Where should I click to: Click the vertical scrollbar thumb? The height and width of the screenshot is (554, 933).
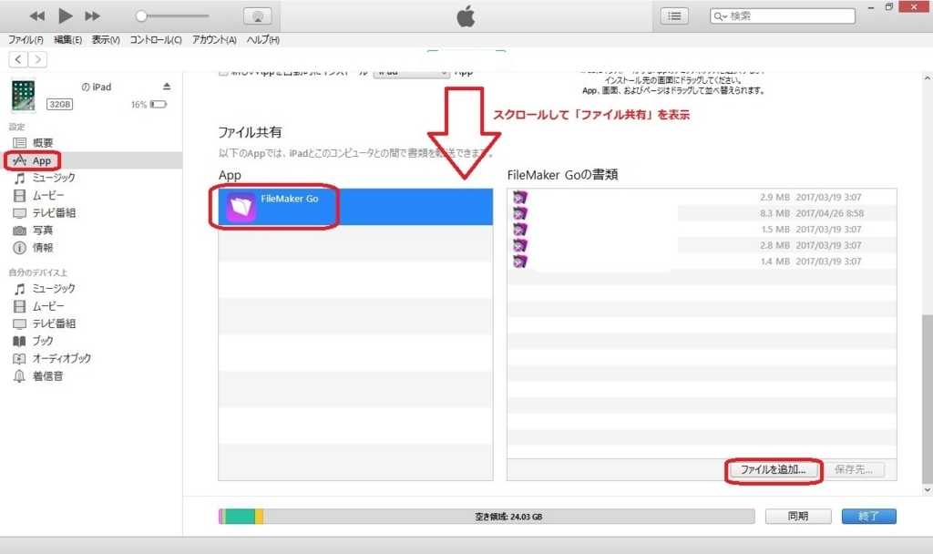click(927, 399)
